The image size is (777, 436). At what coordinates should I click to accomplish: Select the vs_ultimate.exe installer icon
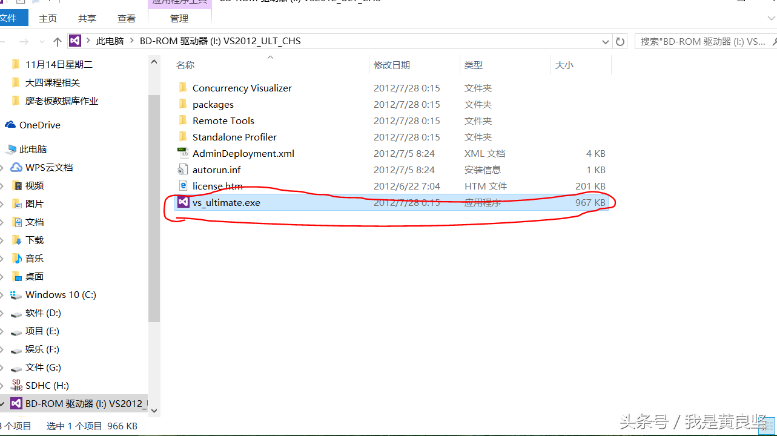click(183, 202)
